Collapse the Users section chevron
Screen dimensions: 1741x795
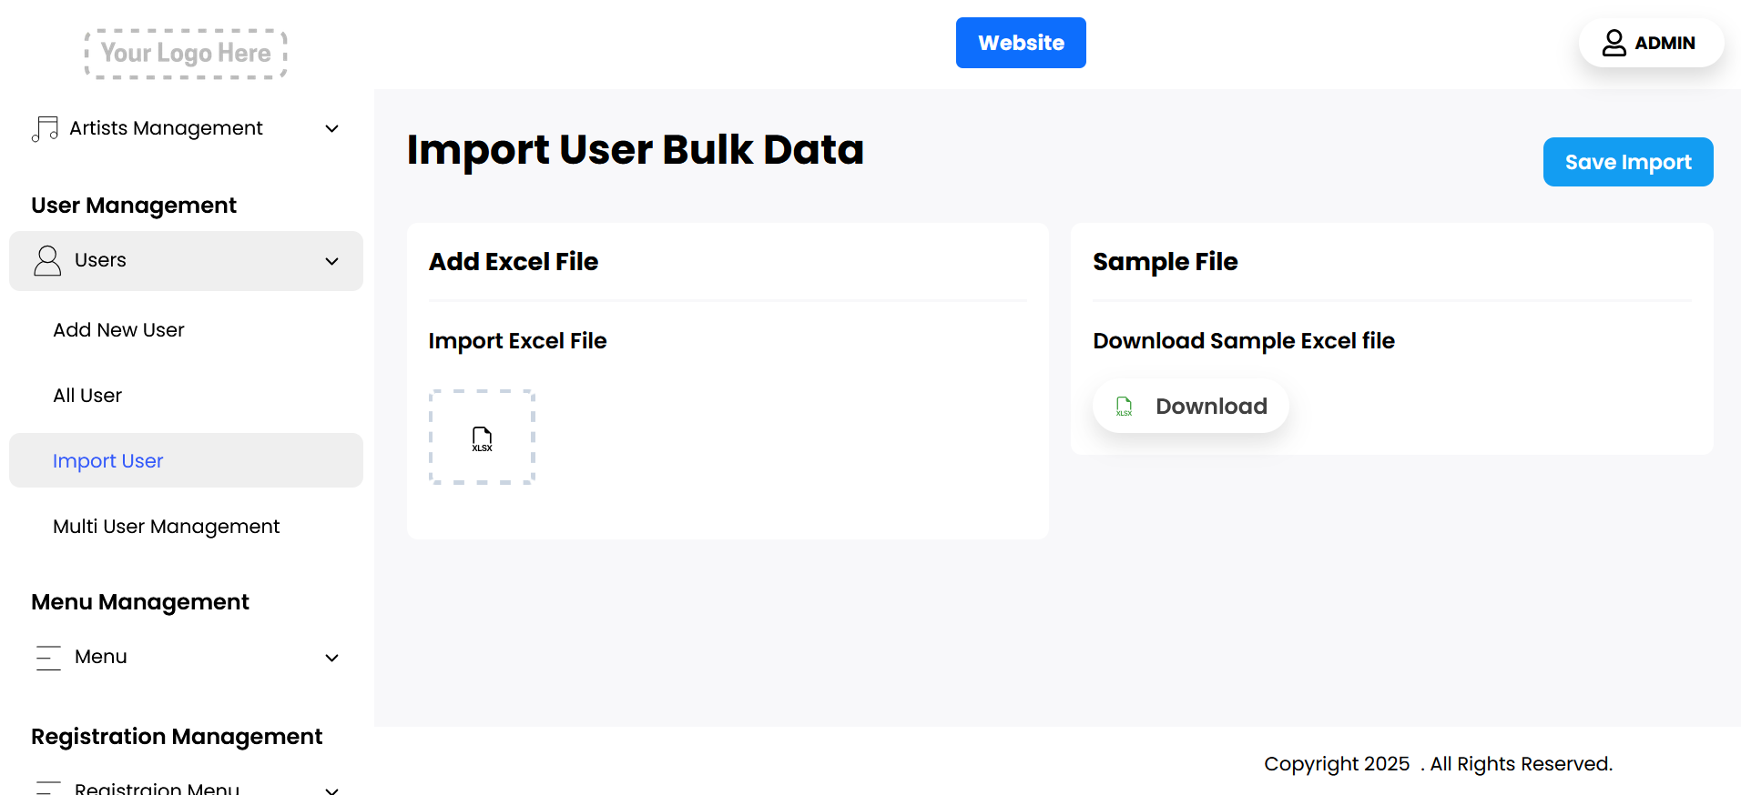332,262
